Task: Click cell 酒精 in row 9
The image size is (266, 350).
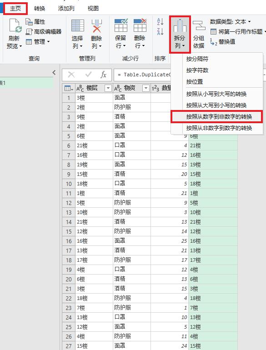Action: [132, 175]
